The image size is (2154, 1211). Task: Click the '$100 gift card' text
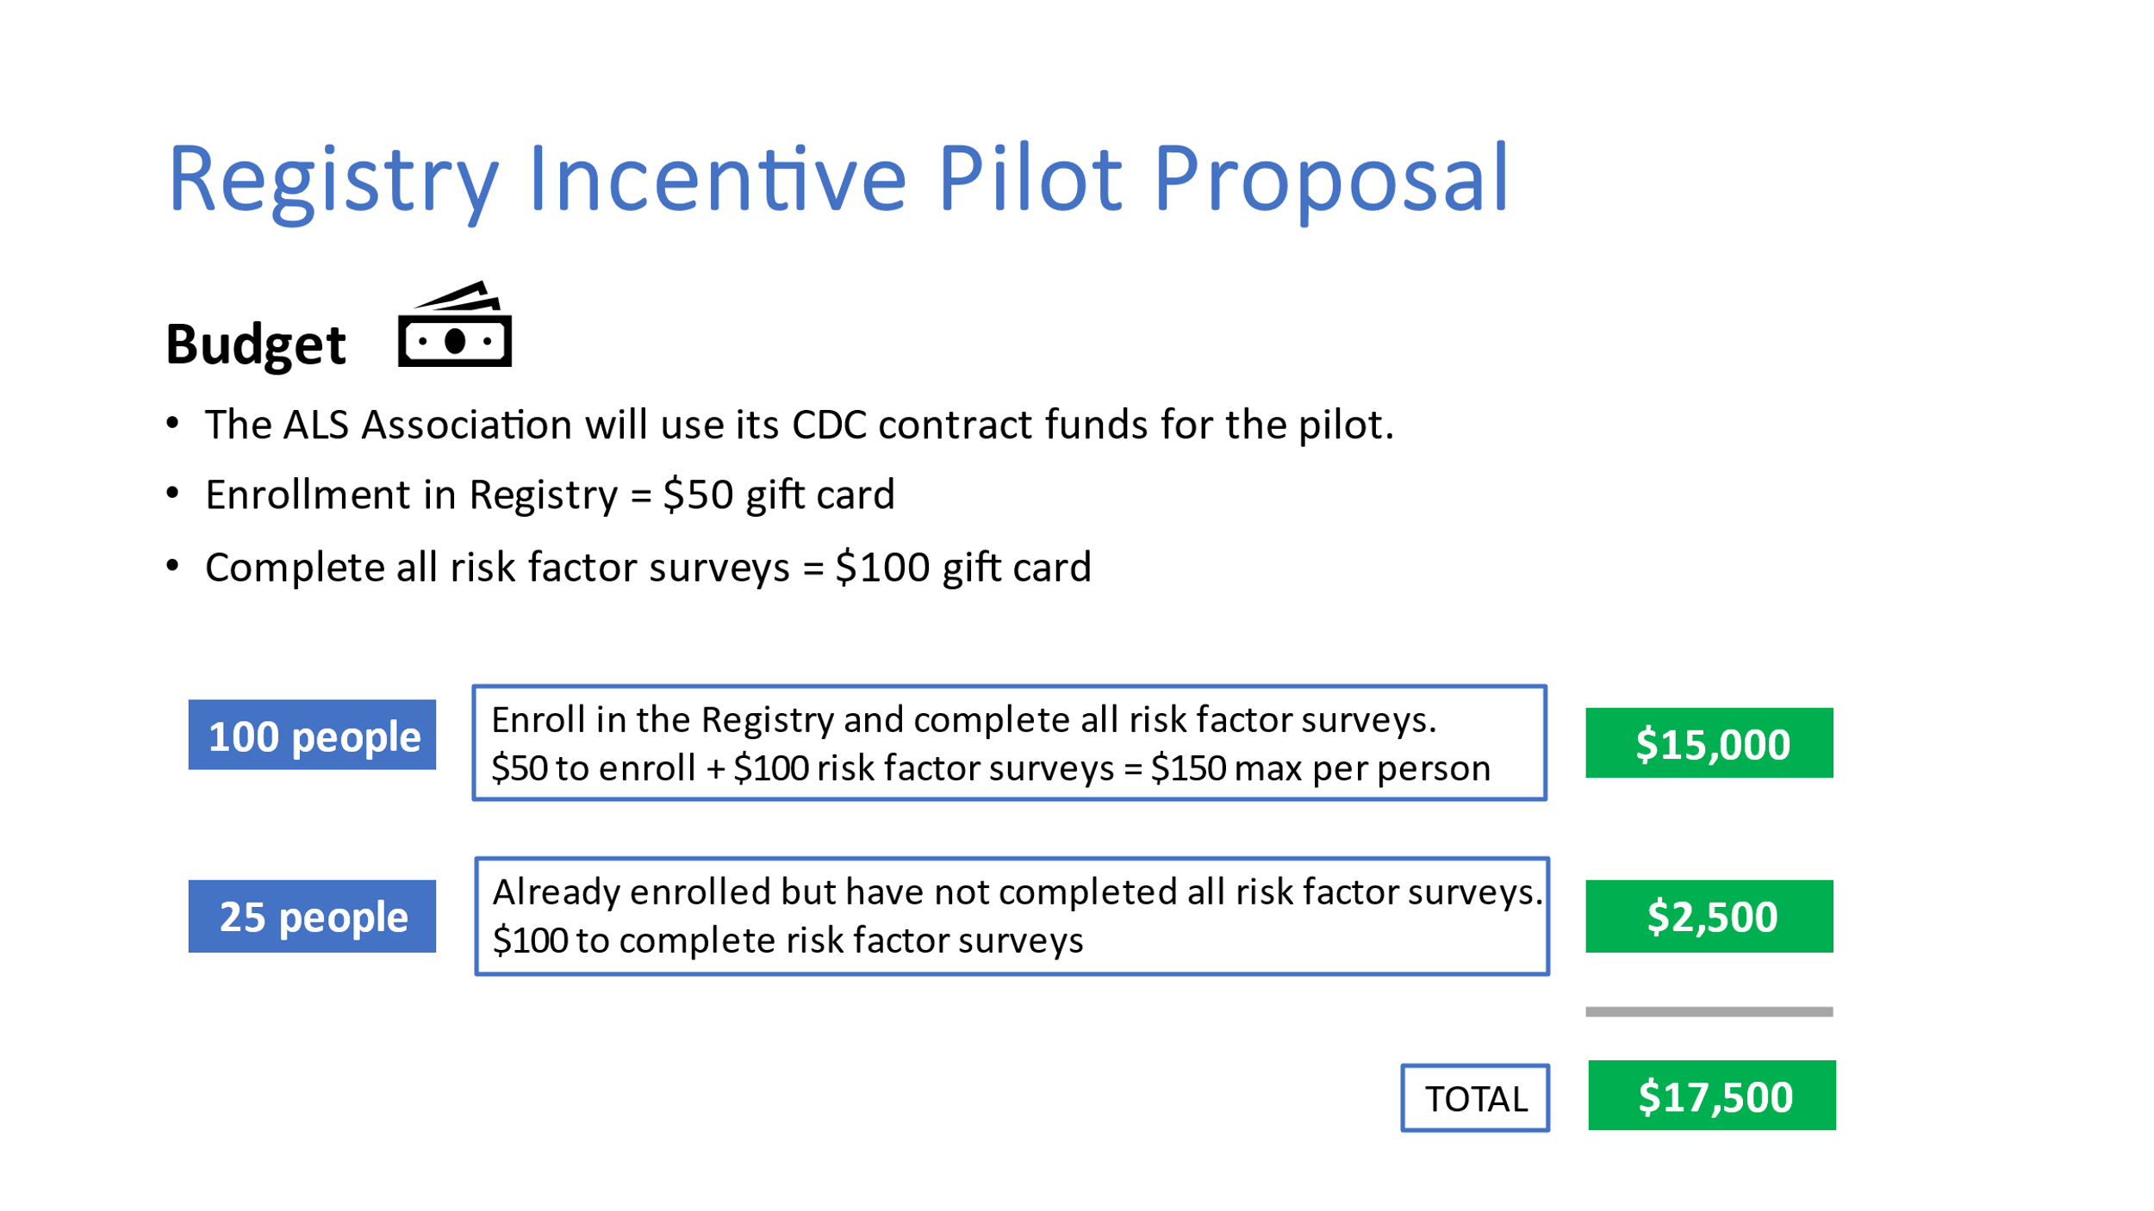pyautogui.click(x=963, y=568)
